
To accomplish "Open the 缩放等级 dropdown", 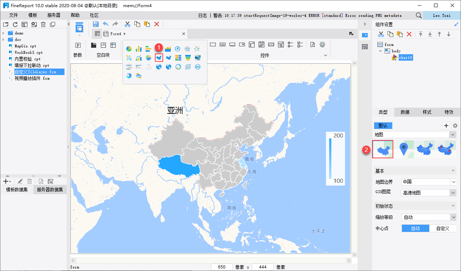I will coord(453,217).
